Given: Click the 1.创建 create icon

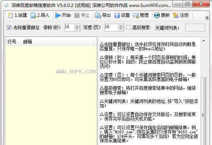Looking at the screenshot, I should (x=10, y=15).
